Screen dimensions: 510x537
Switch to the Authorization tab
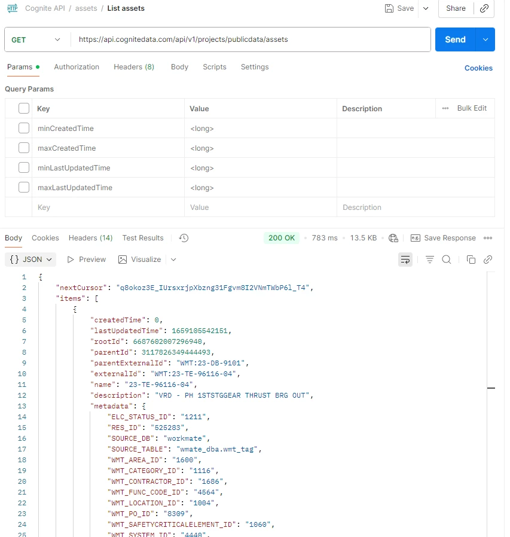77,67
